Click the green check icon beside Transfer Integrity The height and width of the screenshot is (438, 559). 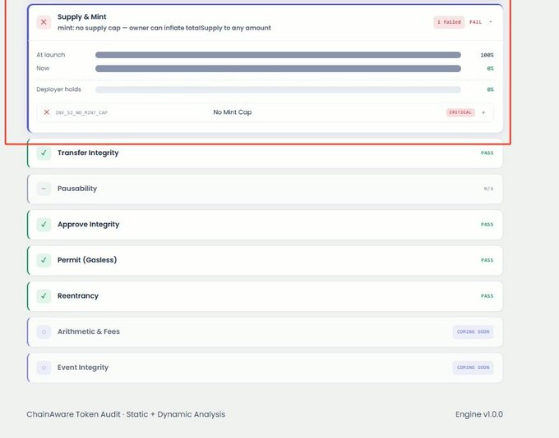(44, 153)
